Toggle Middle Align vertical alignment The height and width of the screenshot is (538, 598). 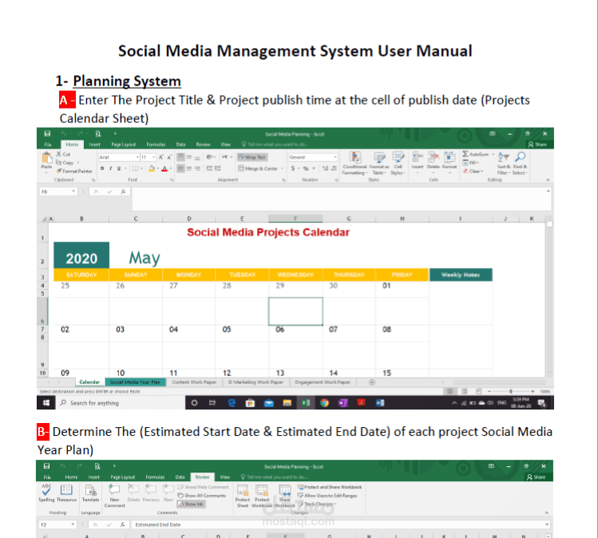(189, 157)
